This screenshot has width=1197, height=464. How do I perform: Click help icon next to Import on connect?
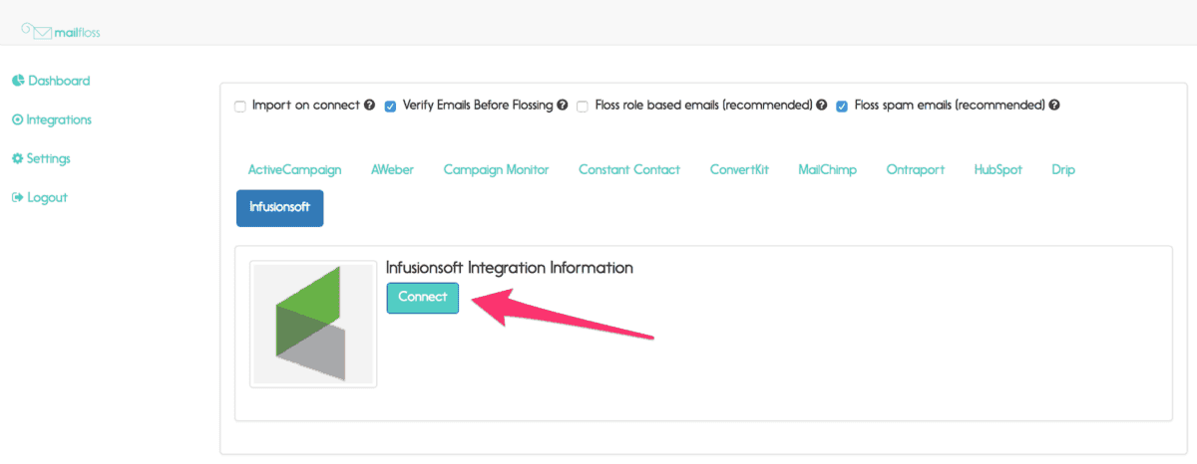coord(369,105)
